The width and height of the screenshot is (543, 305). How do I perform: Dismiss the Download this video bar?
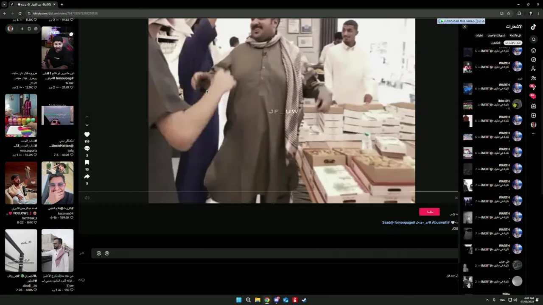483,21
